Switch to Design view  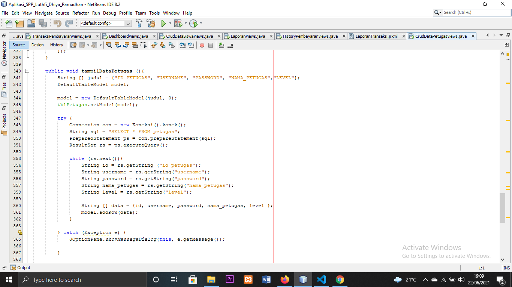tap(37, 45)
